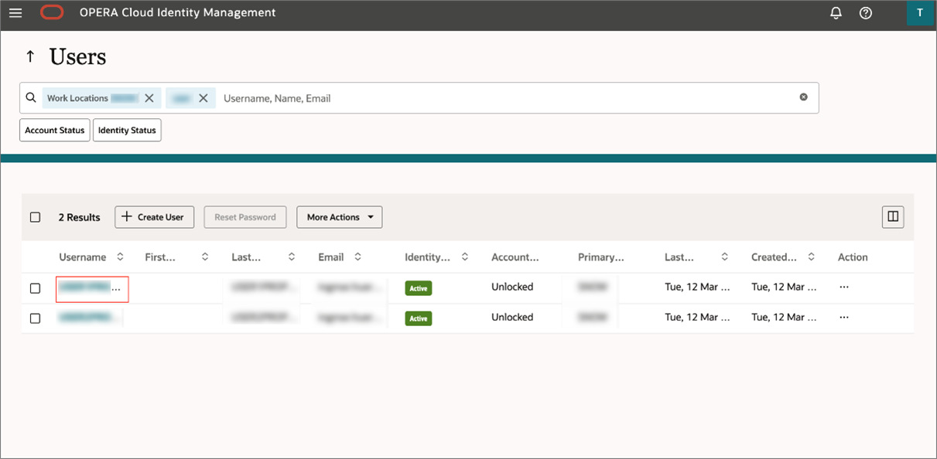Click the Action column header
Viewport: 937px width, 459px height.
(x=853, y=257)
